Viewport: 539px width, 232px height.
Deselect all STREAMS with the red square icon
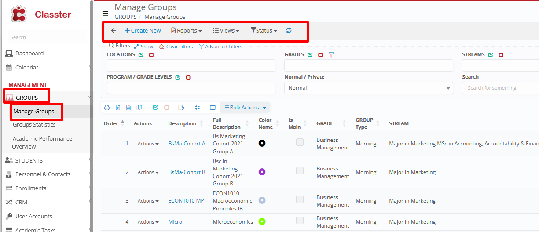[501, 55]
